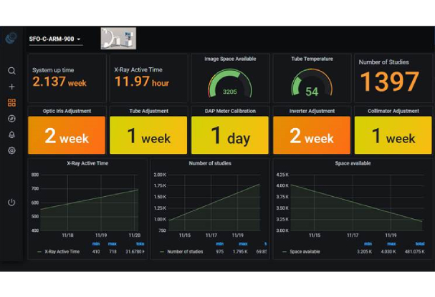
Task: Open the X-Ray Active Time graph panel title menu
Action: click(x=87, y=163)
